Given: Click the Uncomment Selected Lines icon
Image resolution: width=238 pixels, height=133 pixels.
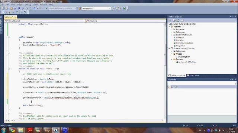Looking at the screenshot, I should pyautogui.click(x=25, y=12).
